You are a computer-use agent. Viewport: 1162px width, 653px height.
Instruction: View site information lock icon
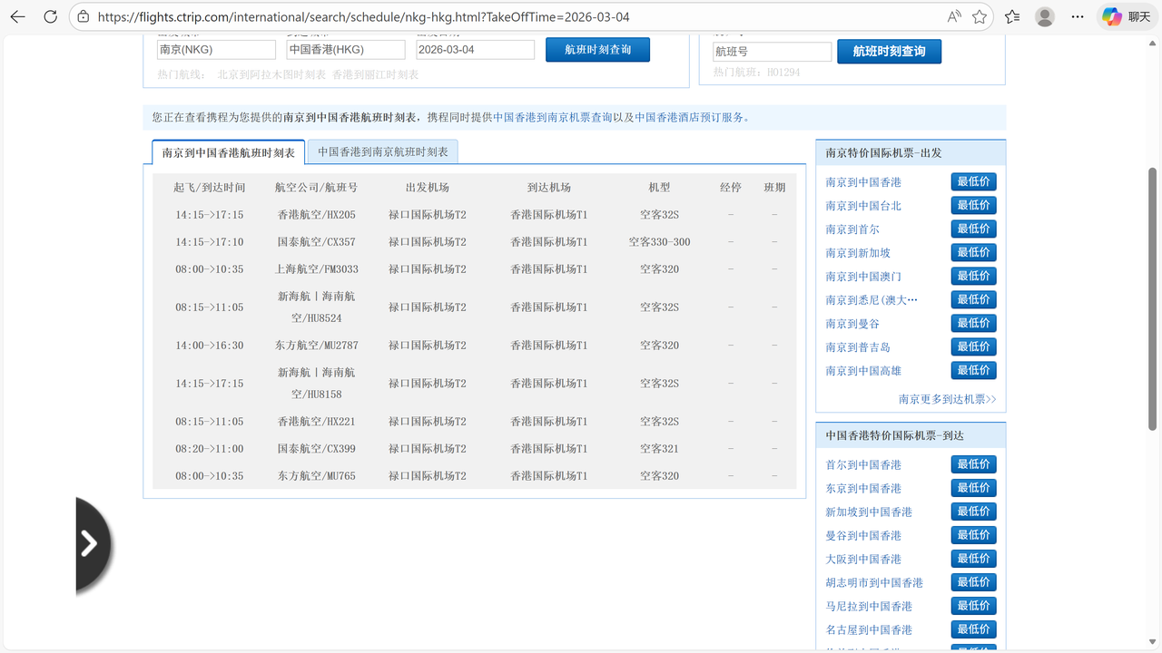(84, 16)
